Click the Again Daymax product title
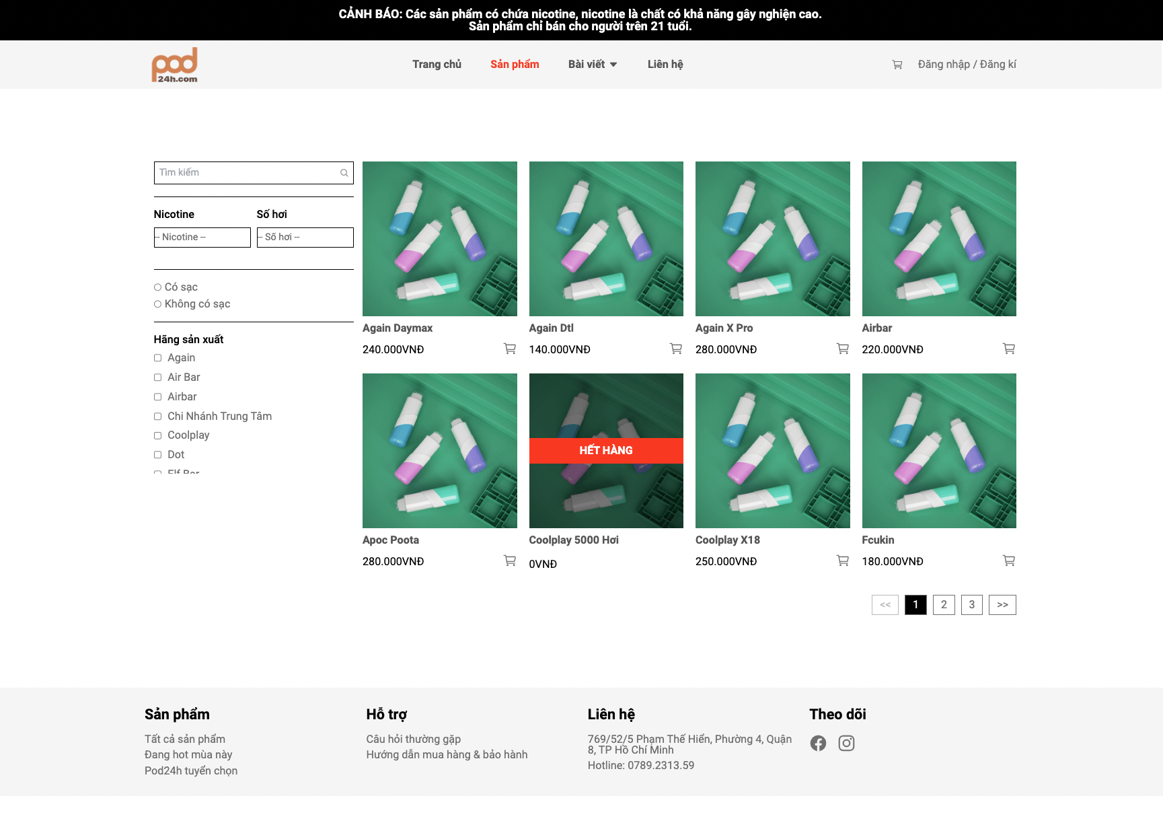This screenshot has width=1163, height=833. 398,328
